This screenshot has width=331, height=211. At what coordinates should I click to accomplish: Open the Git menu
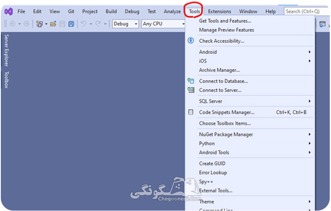pyautogui.click(x=71, y=11)
